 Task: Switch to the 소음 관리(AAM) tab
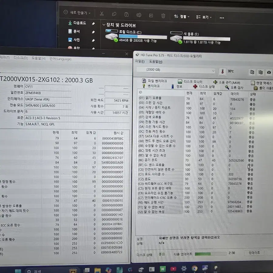227,82
